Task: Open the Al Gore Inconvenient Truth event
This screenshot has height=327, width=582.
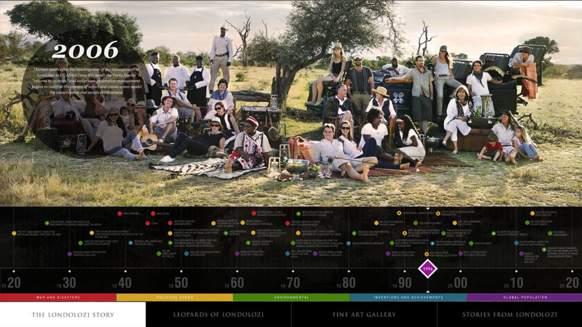Action: coord(493,233)
